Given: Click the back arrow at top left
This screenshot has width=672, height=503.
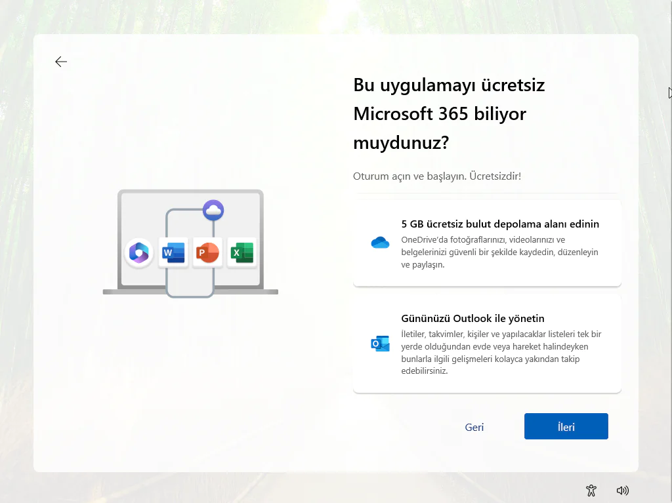Looking at the screenshot, I should pos(61,62).
